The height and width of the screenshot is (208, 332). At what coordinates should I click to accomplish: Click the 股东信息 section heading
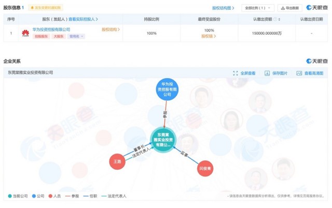click(12, 8)
